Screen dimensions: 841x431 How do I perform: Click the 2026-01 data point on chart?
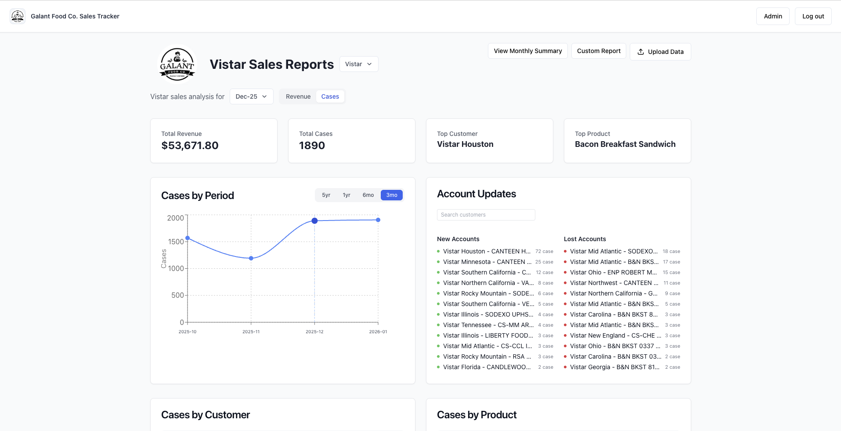[378, 220]
